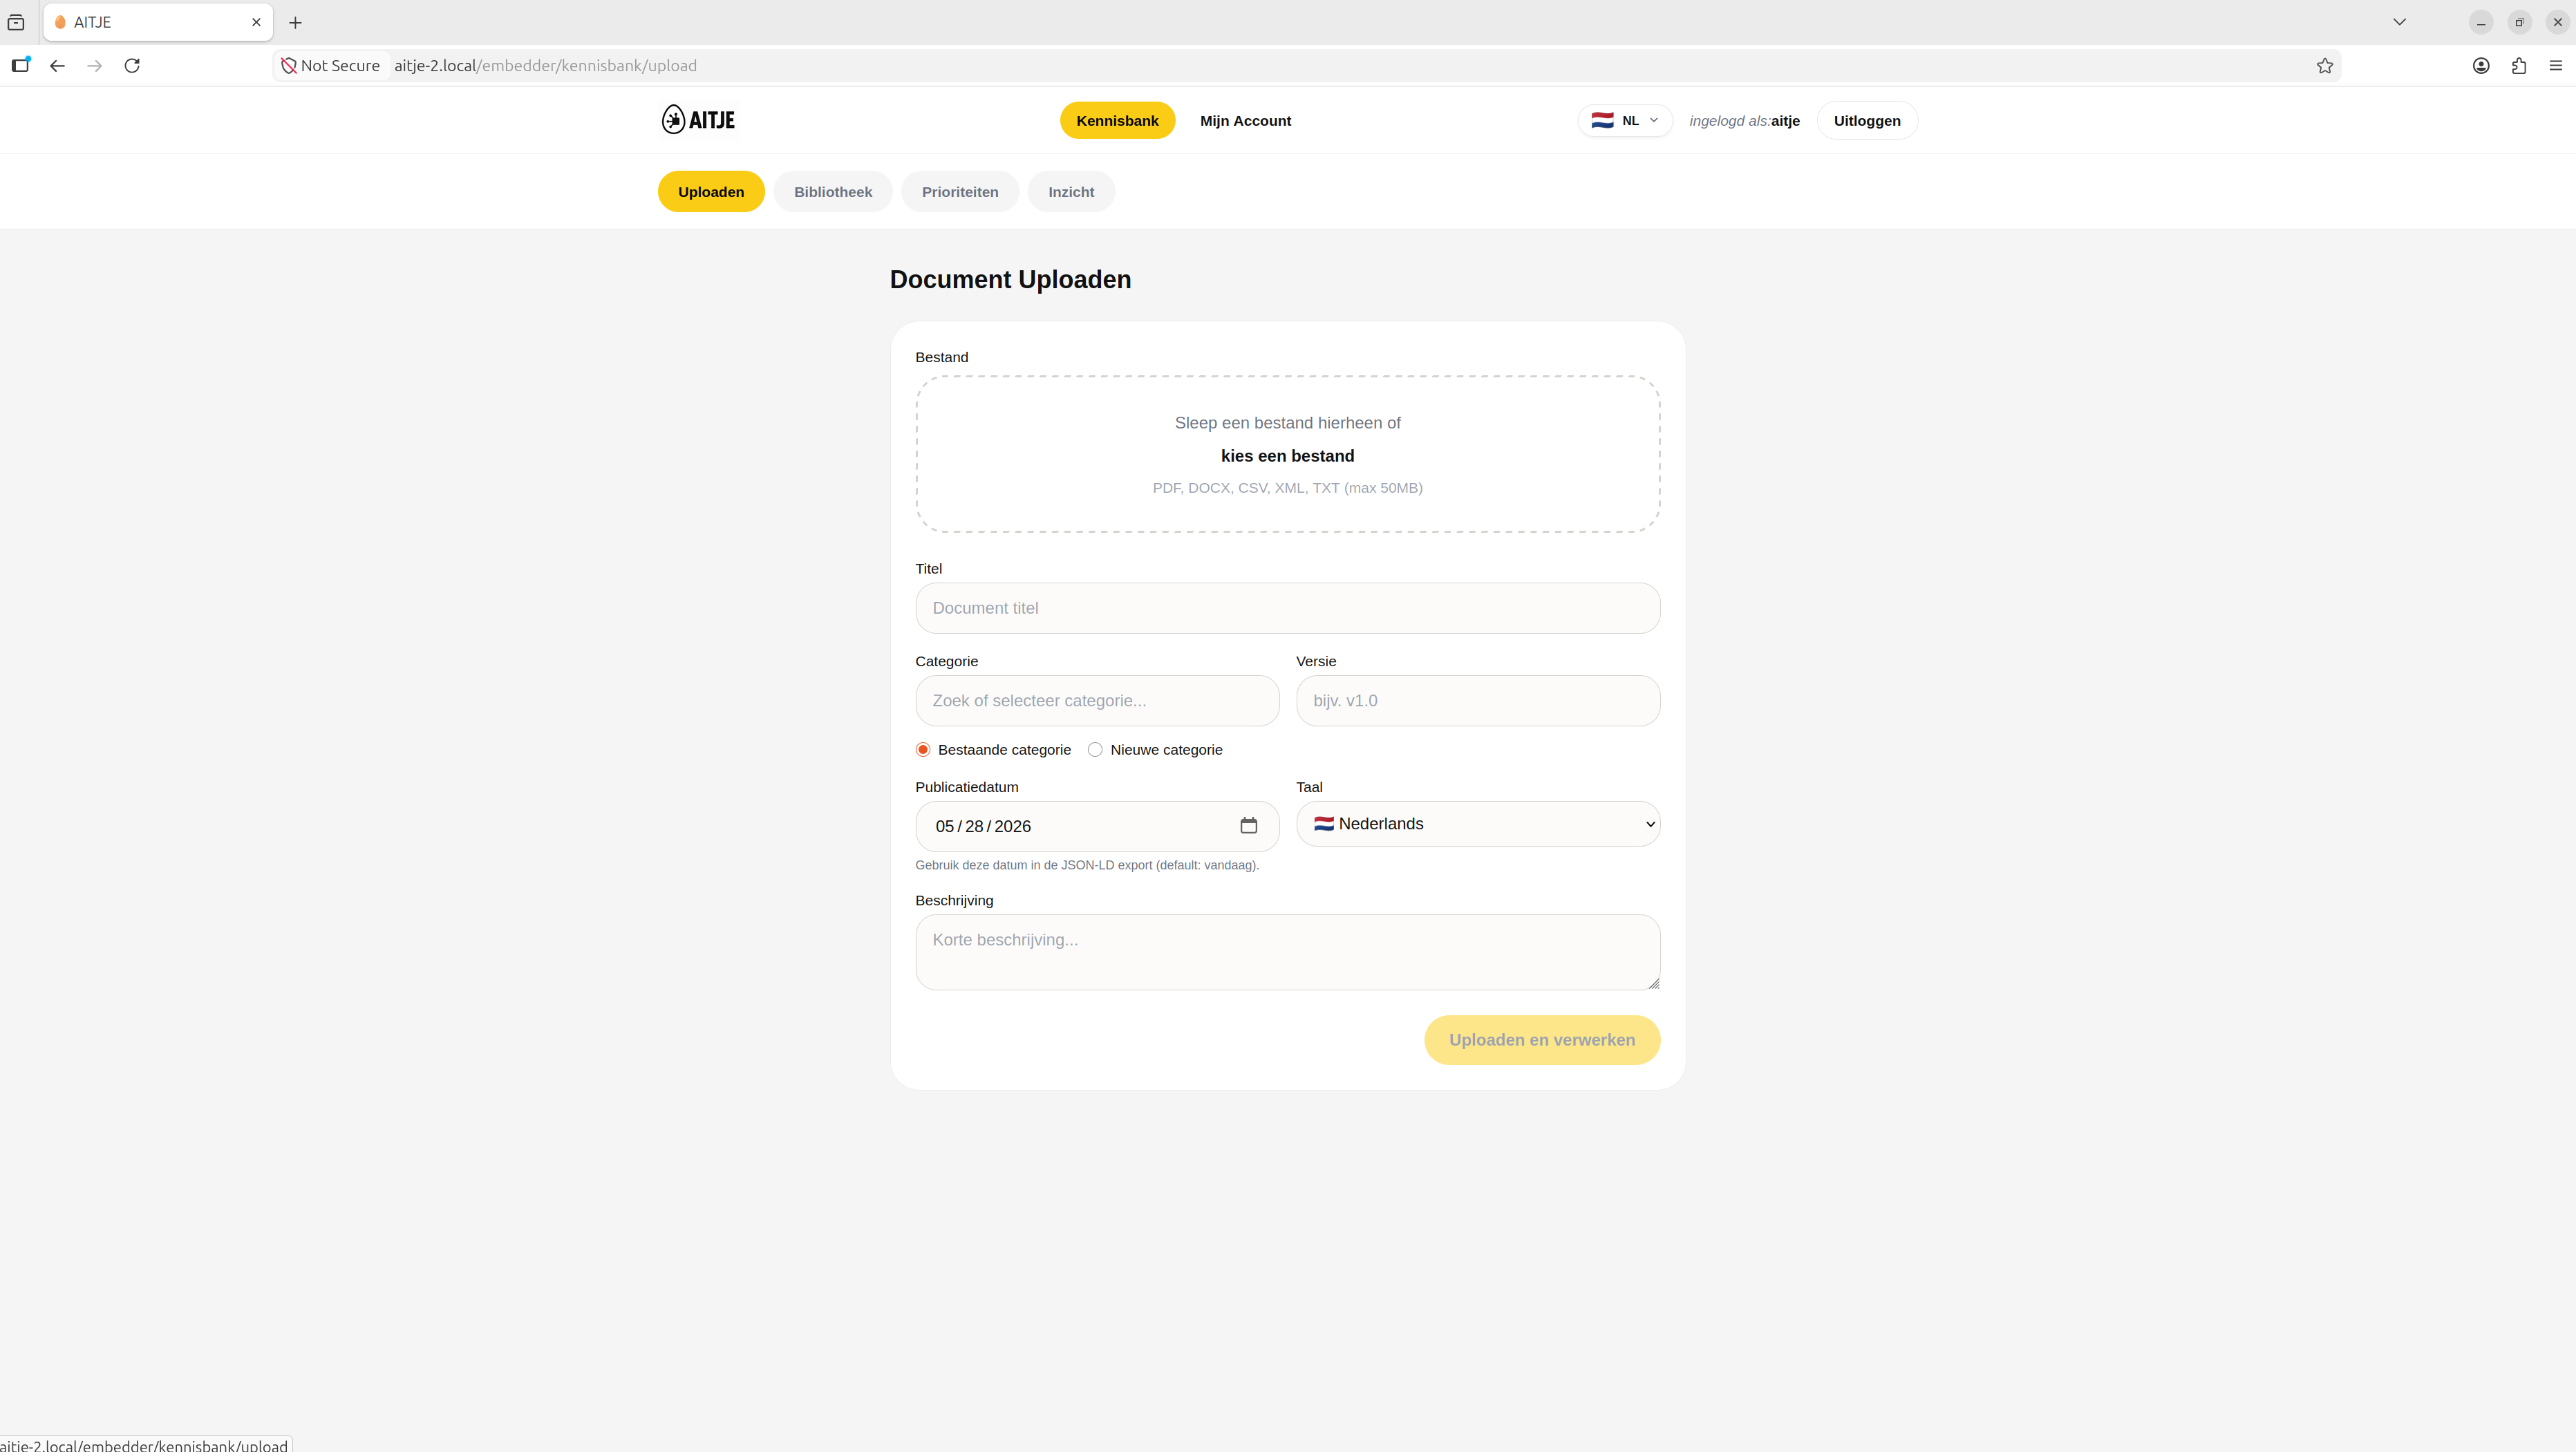
Task: Click the Publicatiedatum date value 05/28/2026
Action: click(983, 826)
